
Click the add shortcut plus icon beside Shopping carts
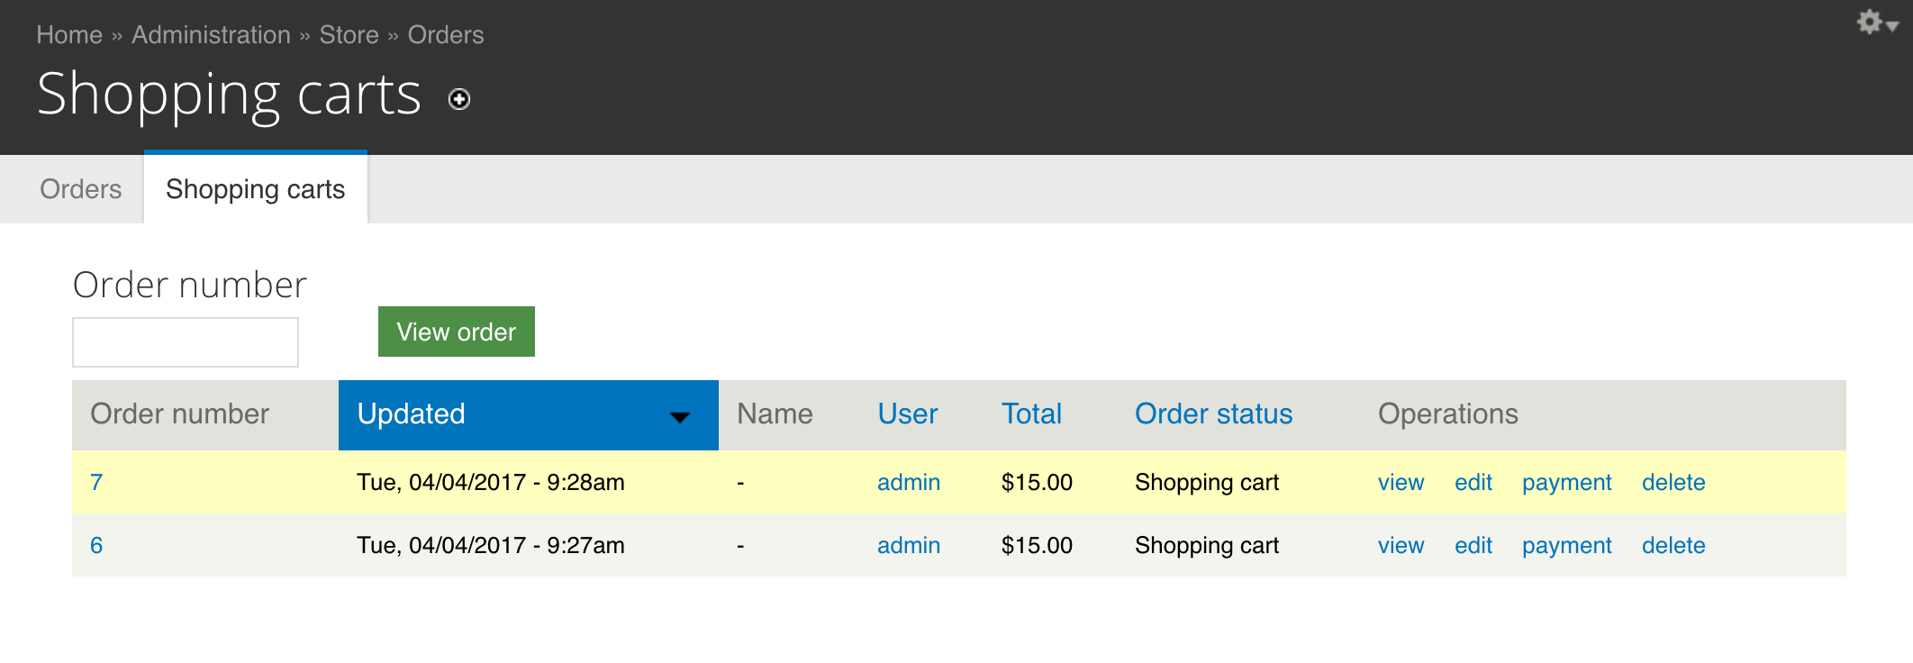click(x=459, y=100)
